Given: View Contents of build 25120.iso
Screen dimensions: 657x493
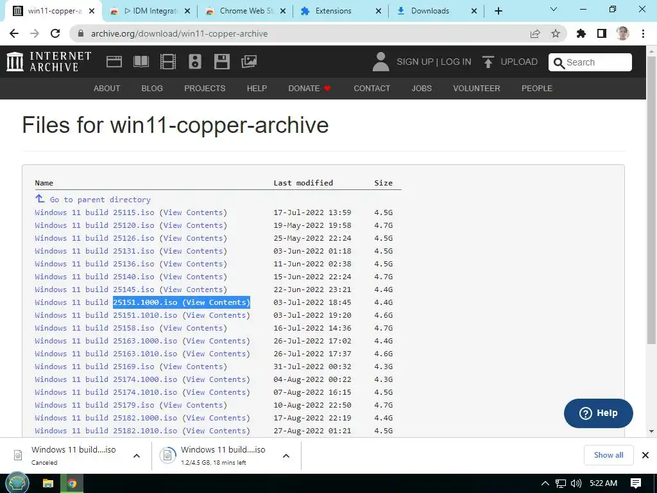Looking at the screenshot, I should point(193,225).
